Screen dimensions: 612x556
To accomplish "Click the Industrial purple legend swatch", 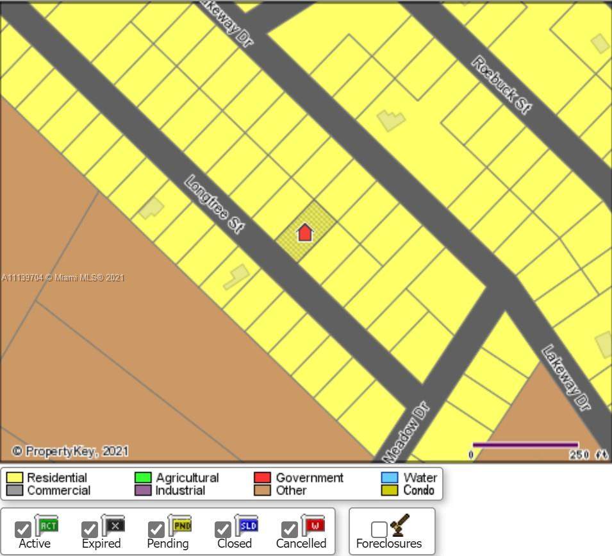I will pyautogui.click(x=143, y=491).
